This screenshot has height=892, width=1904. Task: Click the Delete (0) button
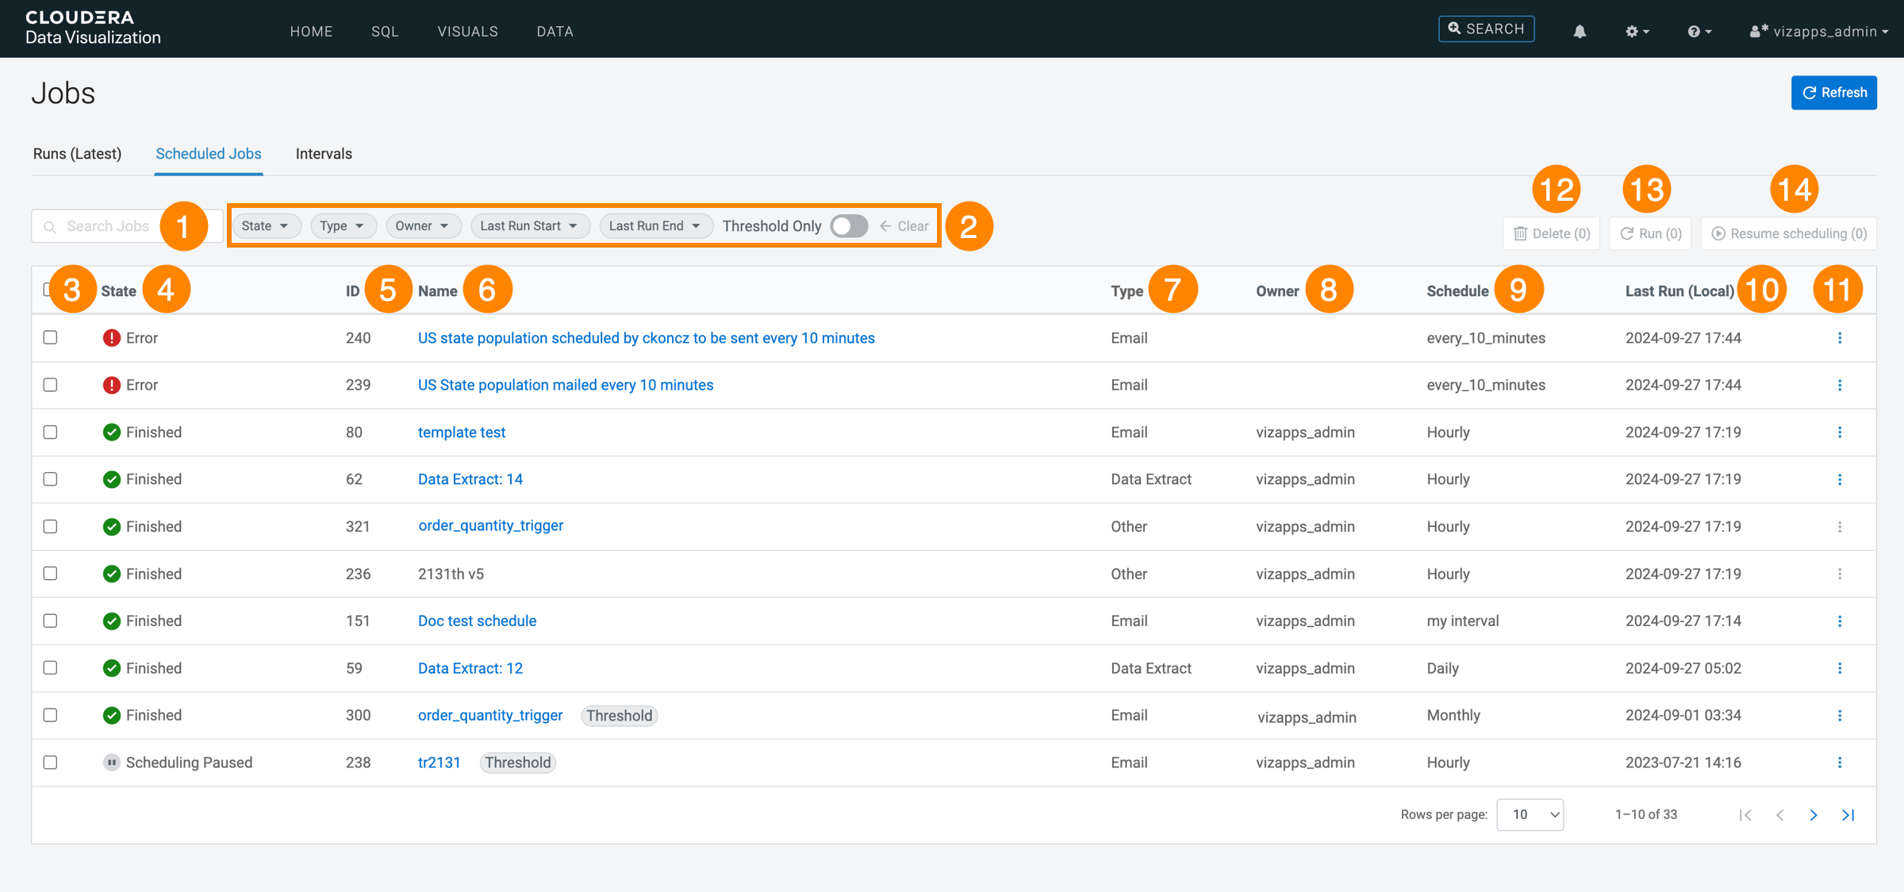pos(1552,233)
